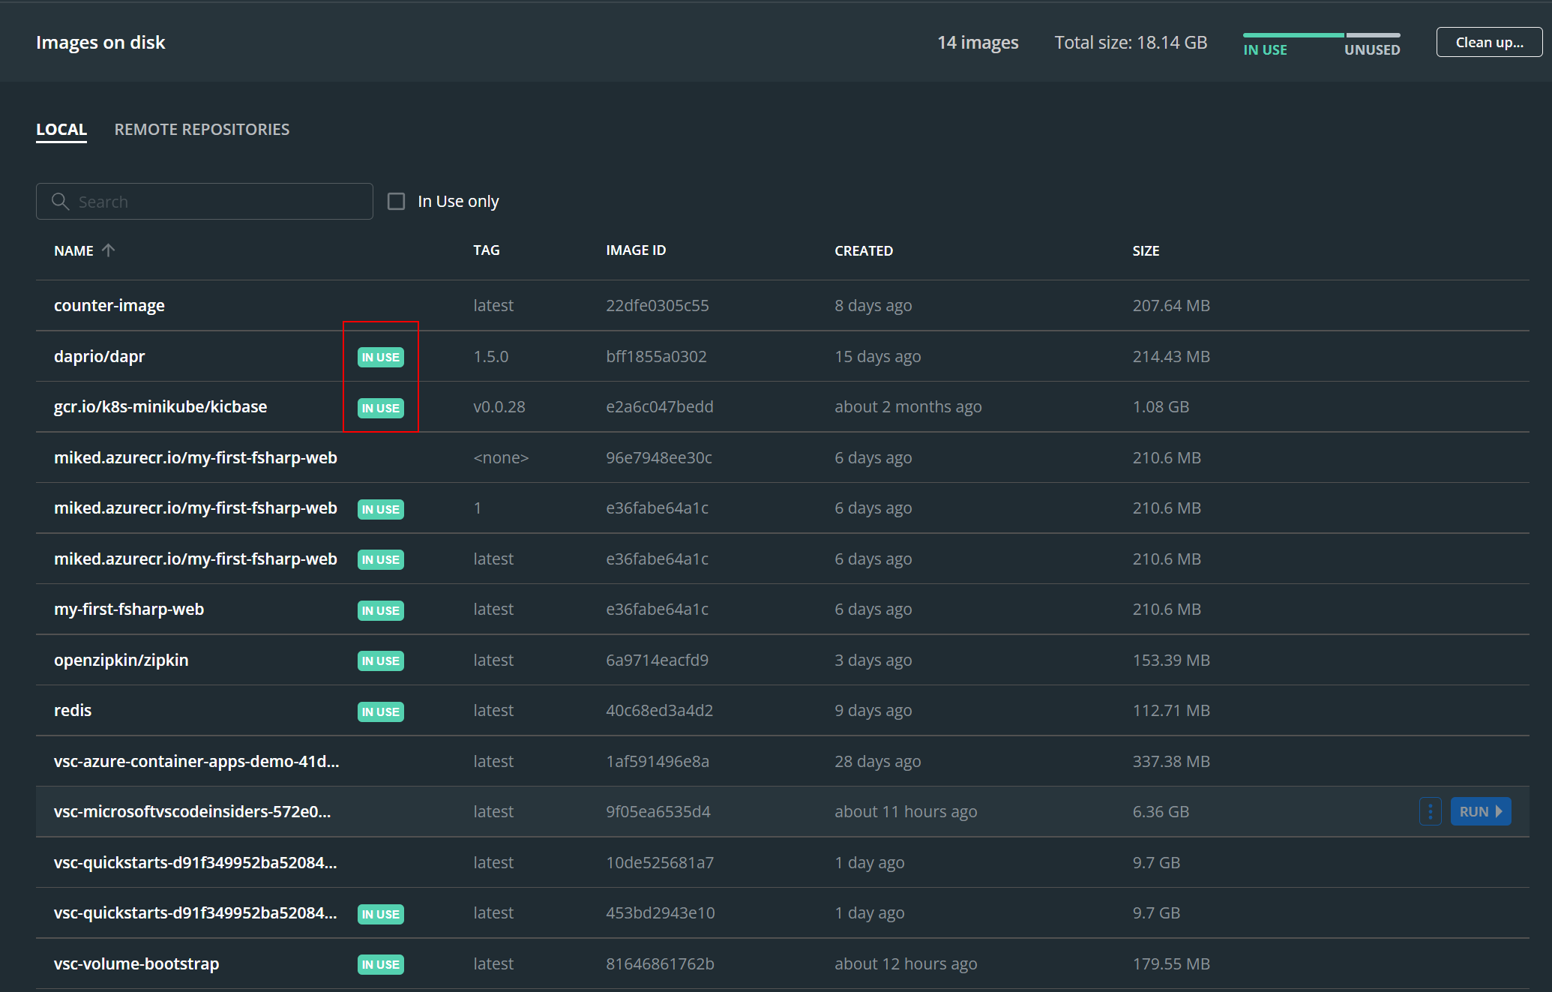This screenshot has height=992, width=1552.
Task: Select vsc-volume-bootstrap image name
Action: click(136, 964)
